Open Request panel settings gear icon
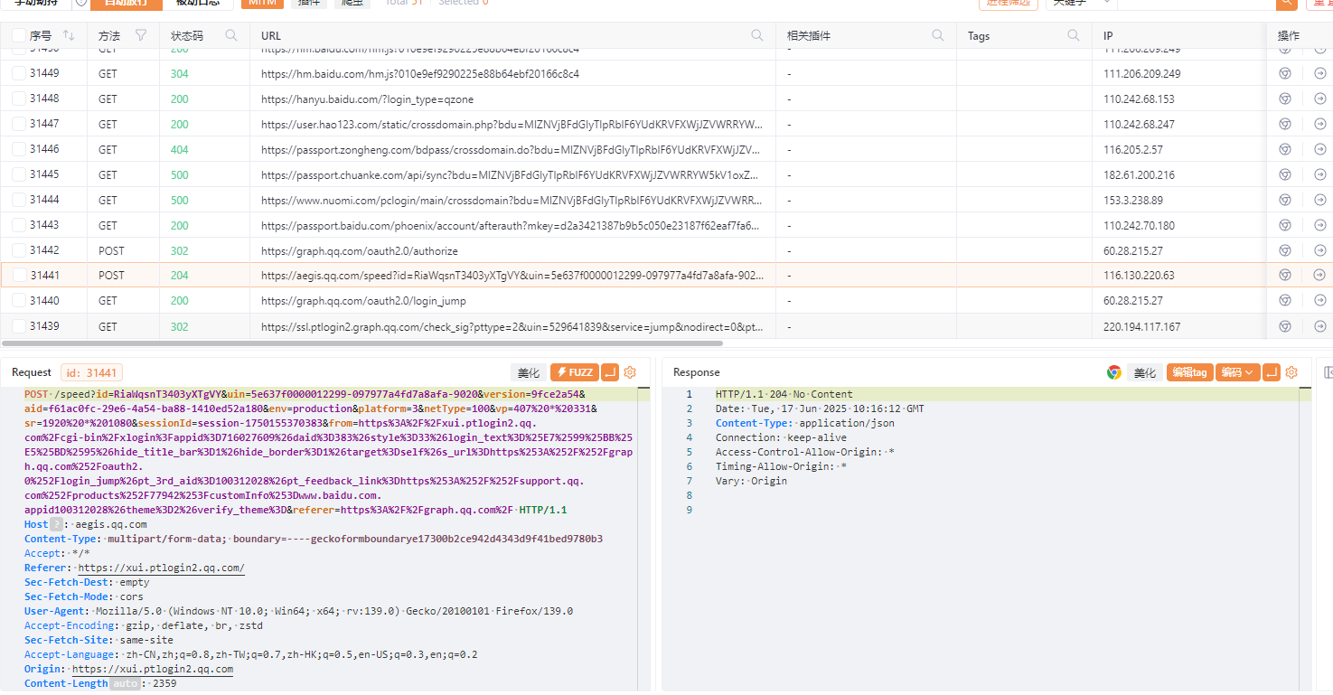 tap(630, 372)
